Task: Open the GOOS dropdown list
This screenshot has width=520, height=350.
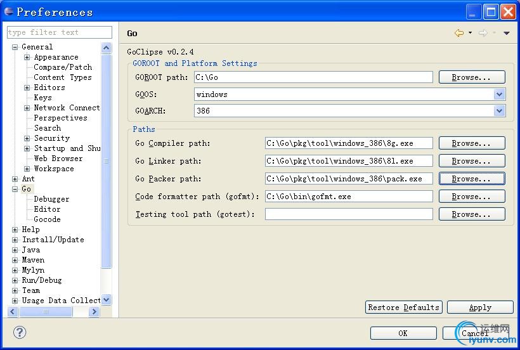Action: pyautogui.click(x=500, y=94)
